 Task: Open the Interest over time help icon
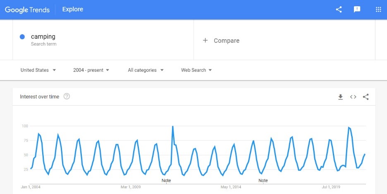[67, 97]
